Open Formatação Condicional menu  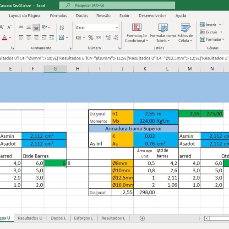[x=136, y=33]
